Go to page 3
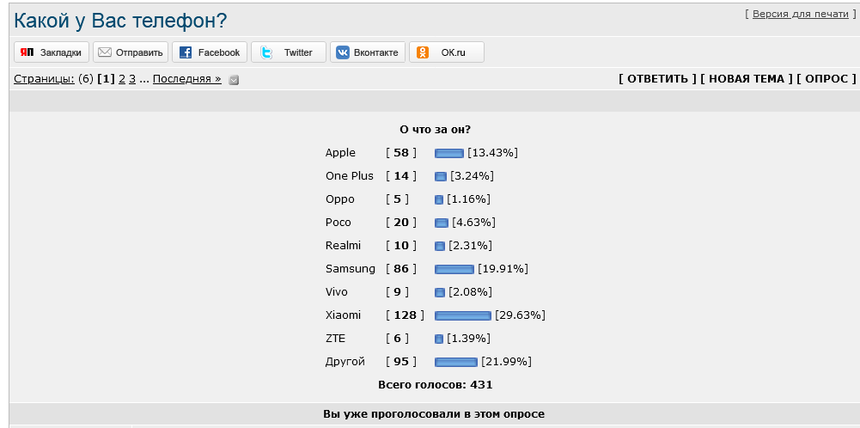The height and width of the screenshot is (428, 860). [132, 79]
